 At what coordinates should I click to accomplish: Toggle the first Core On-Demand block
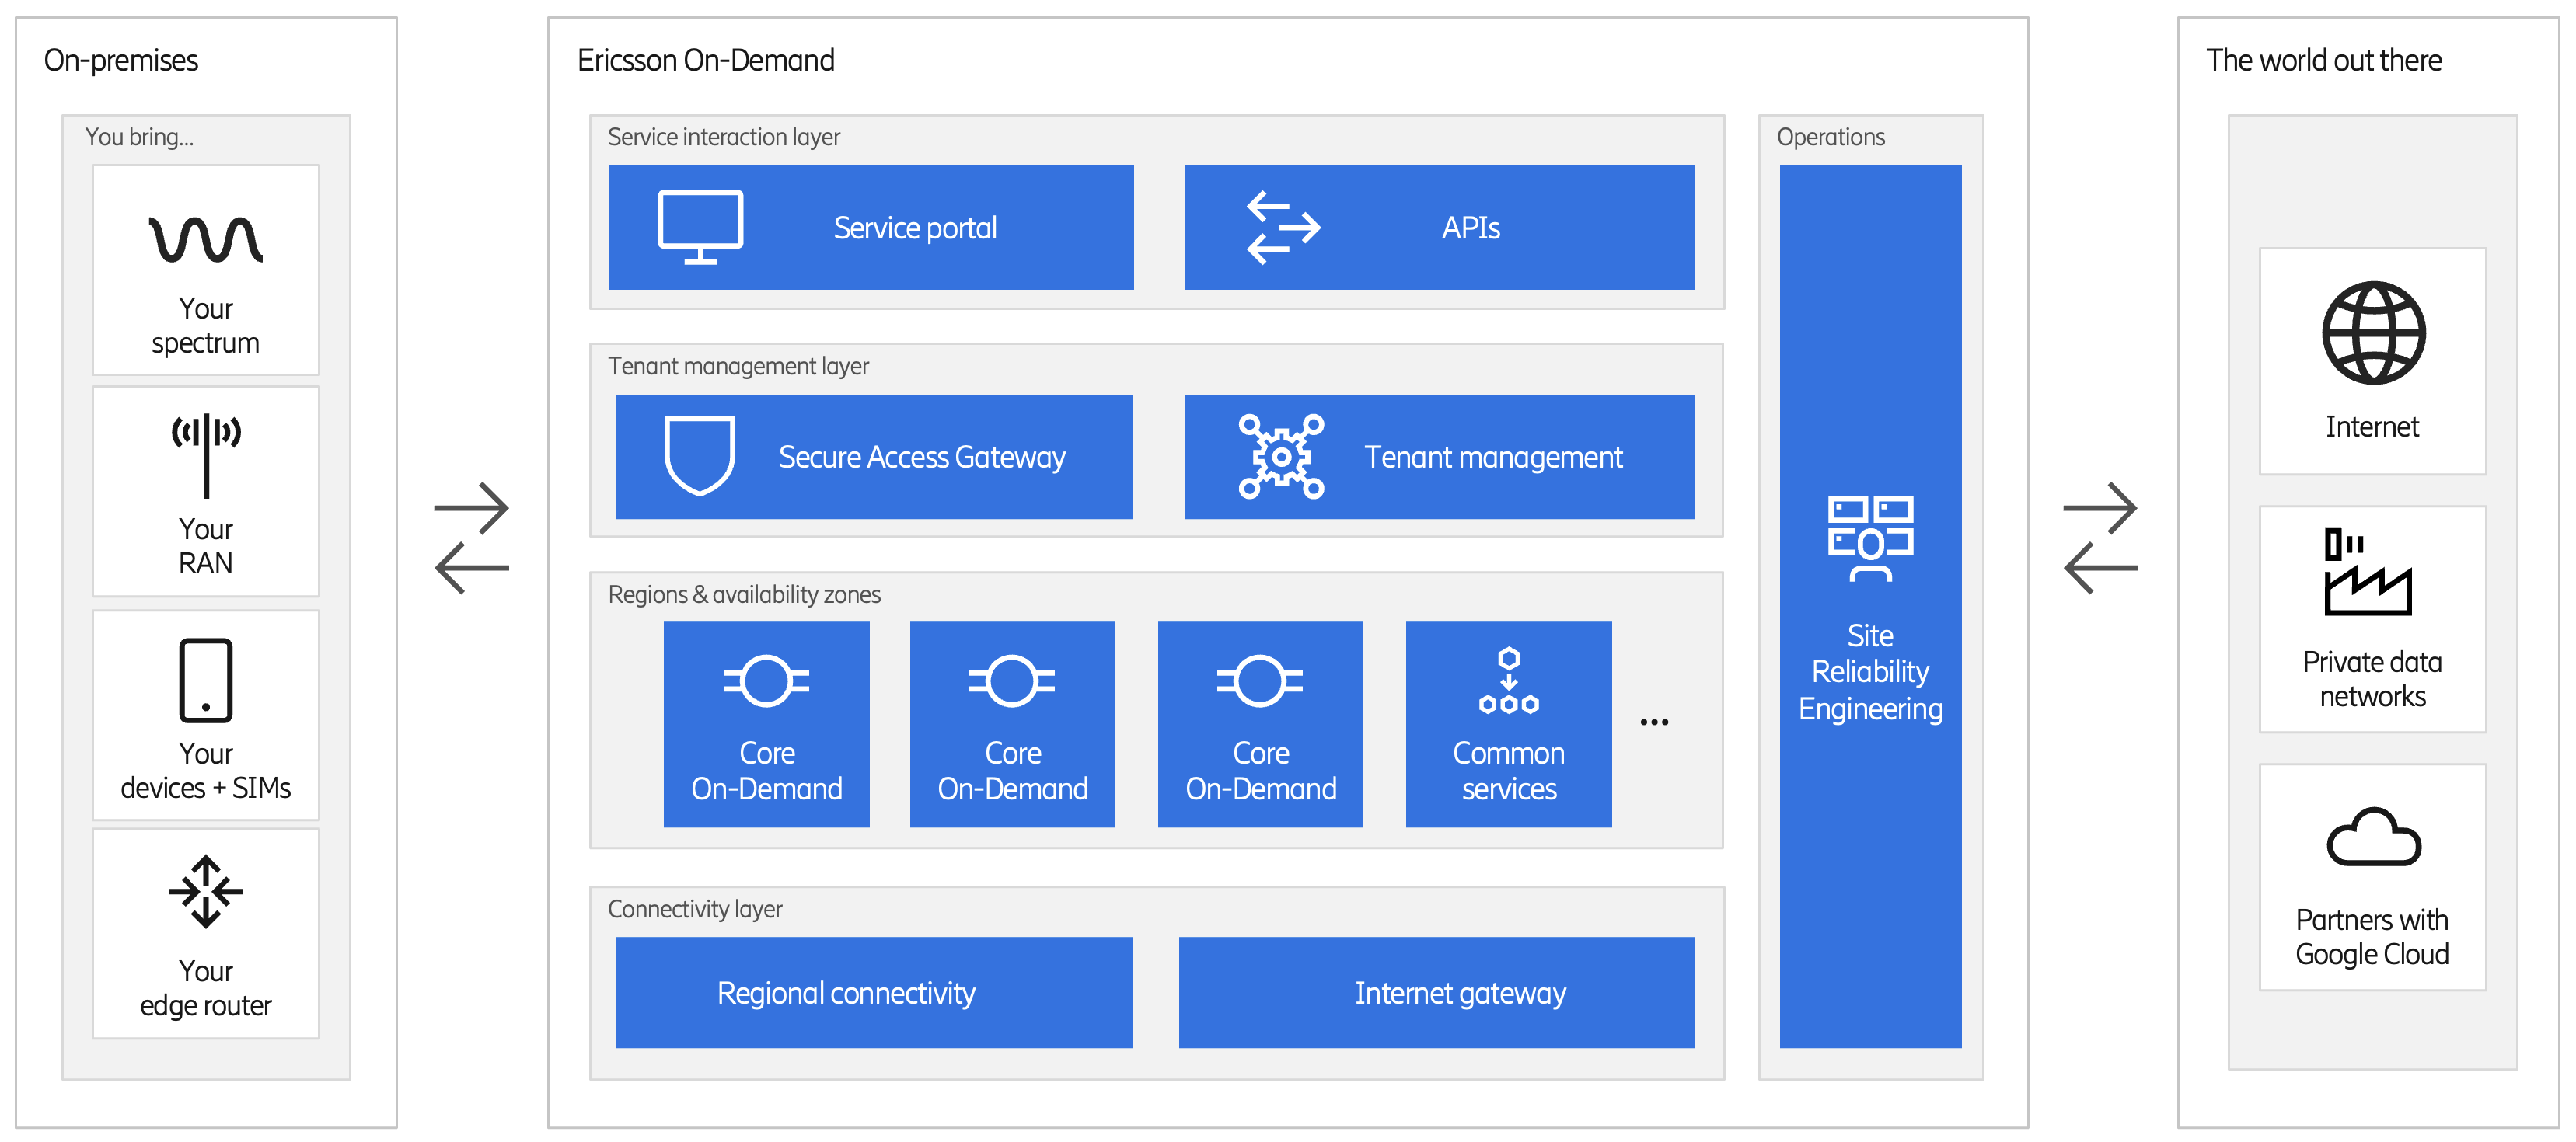[x=766, y=724]
